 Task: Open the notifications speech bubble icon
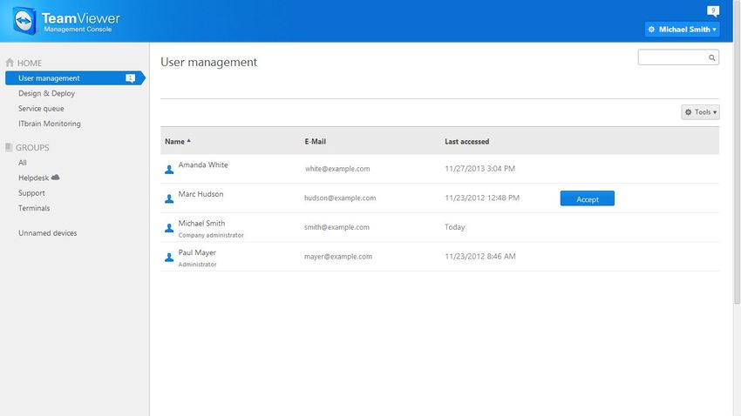[x=712, y=10]
